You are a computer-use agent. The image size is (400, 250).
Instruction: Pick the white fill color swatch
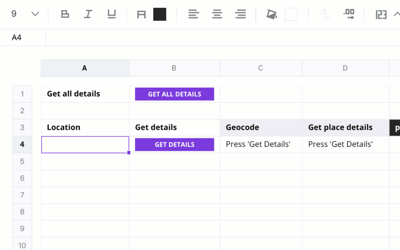(291, 14)
